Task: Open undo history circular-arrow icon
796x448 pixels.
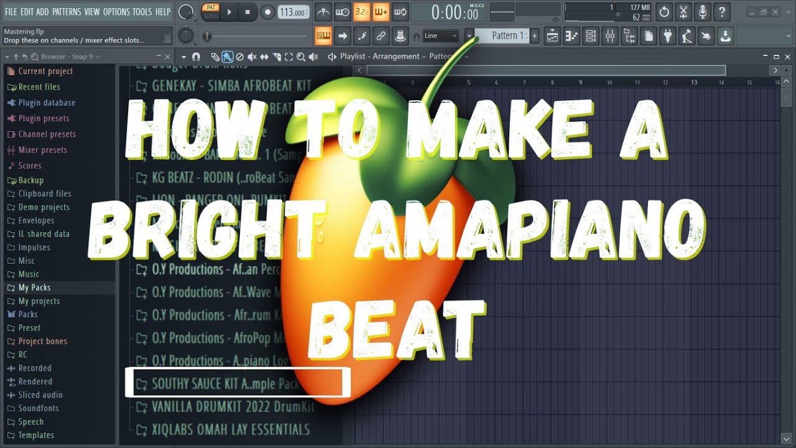Action: coord(664,12)
